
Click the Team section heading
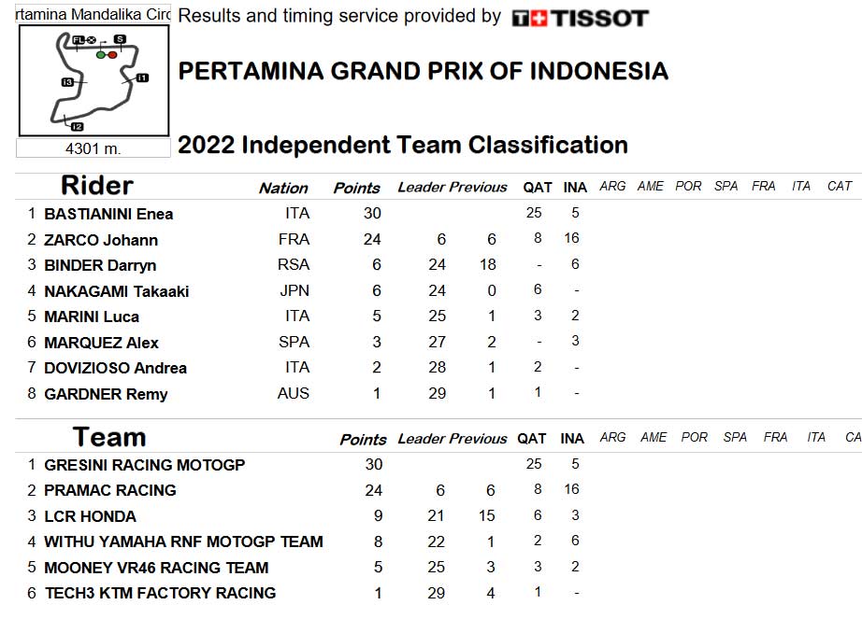point(109,437)
